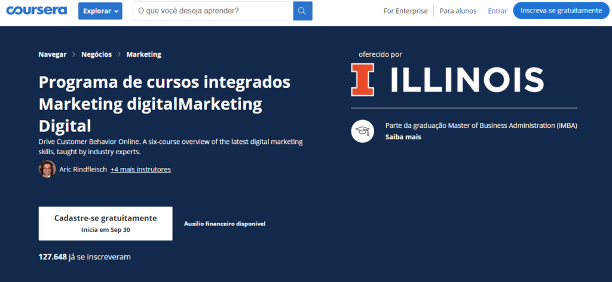The image size is (612, 282).
Task: Go to Para alunos
Action: (x=458, y=11)
